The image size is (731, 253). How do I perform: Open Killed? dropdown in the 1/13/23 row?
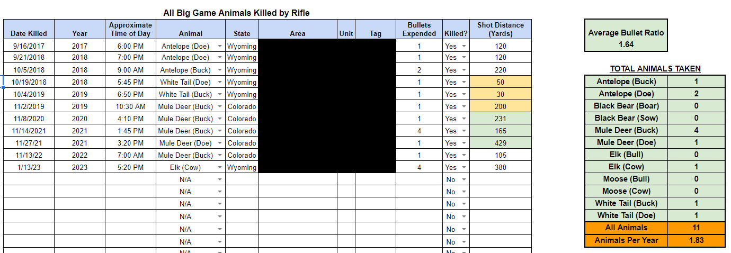pyautogui.click(x=464, y=167)
